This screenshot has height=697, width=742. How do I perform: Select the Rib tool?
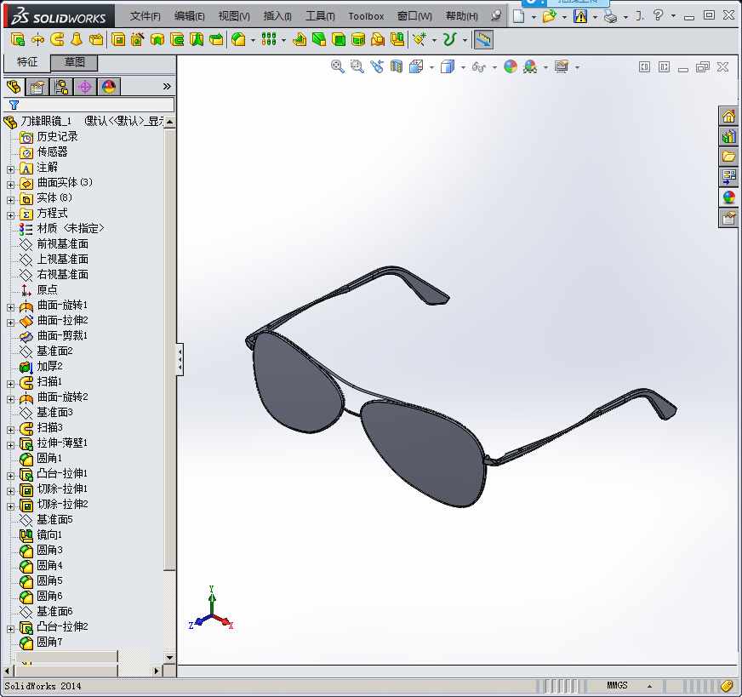(x=300, y=40)
